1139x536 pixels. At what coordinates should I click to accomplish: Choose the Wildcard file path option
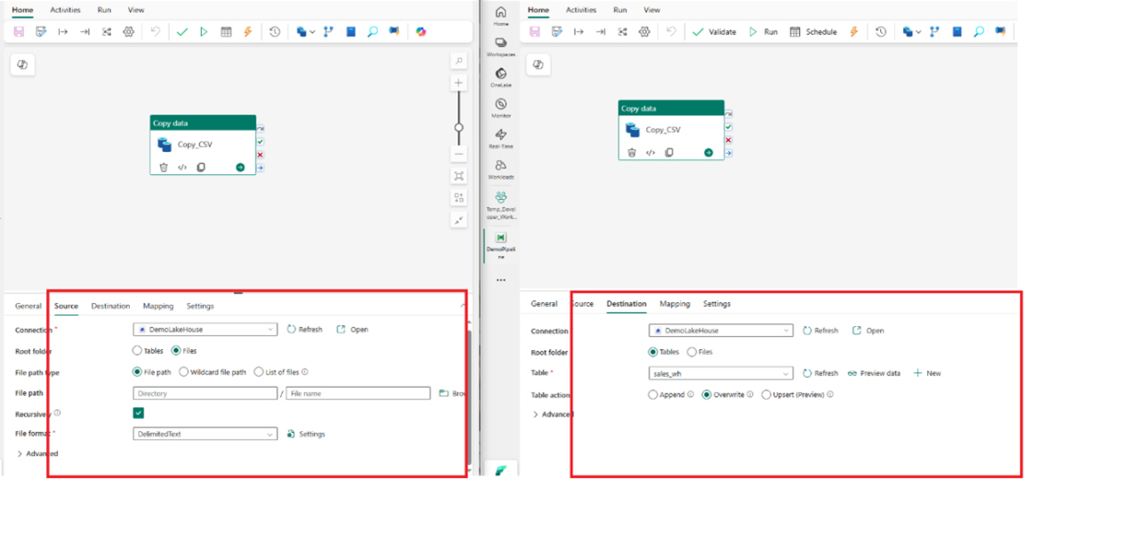click(183, 372)
